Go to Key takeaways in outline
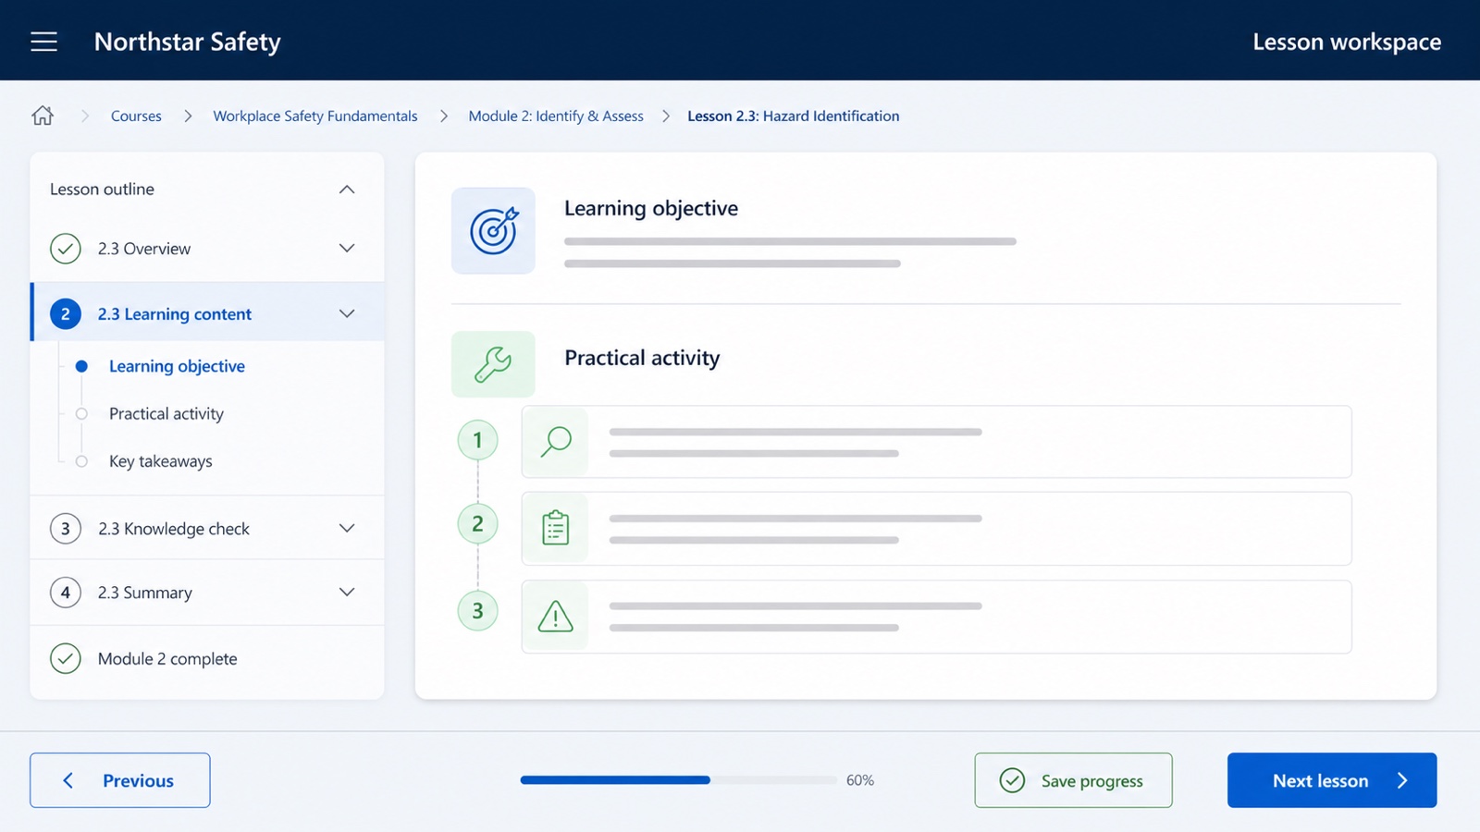1480x832 pixels. [161, 461]
